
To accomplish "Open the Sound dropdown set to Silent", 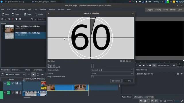I will tap(112, 74).
